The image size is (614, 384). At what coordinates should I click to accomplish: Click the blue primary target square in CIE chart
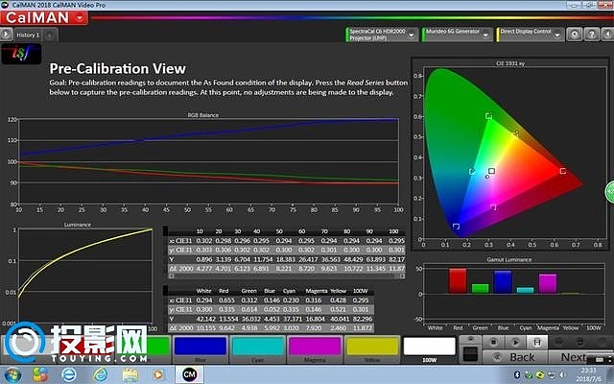[x=456, y=227]
